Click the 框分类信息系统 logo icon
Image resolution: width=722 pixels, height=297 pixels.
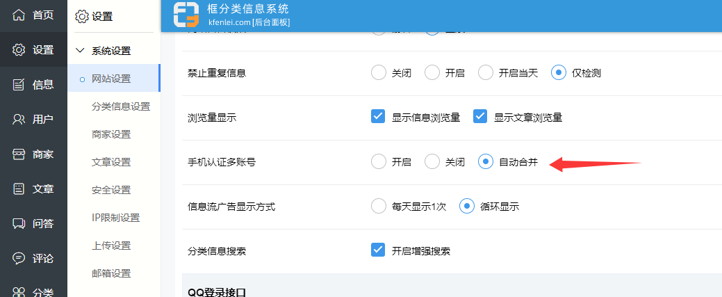click(186, 15)
